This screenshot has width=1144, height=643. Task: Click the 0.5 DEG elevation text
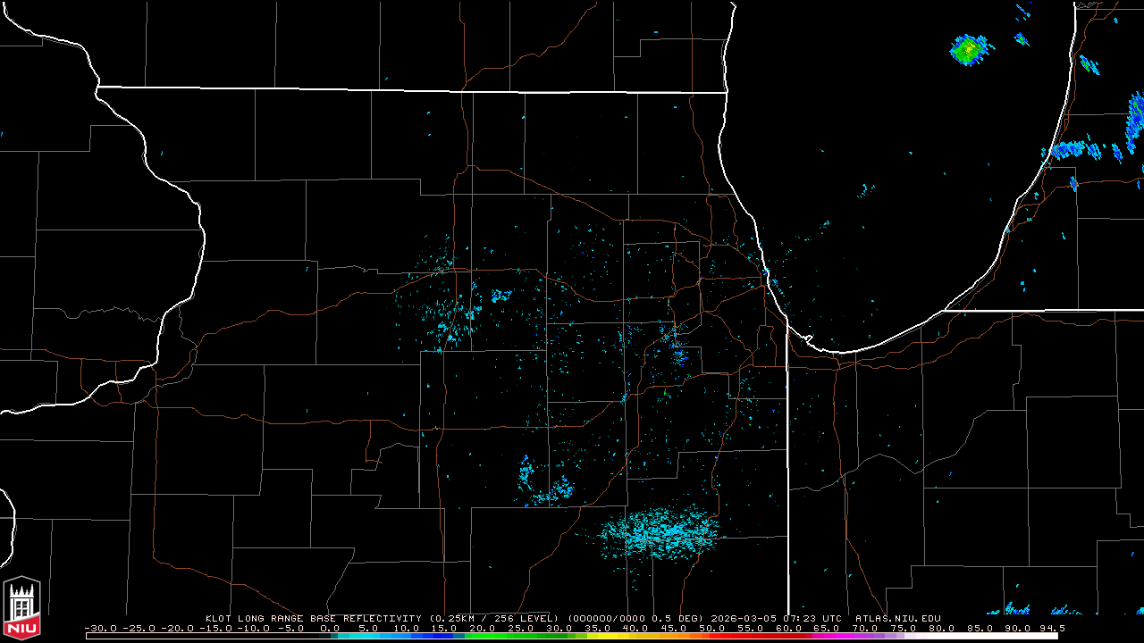[686, 618]
